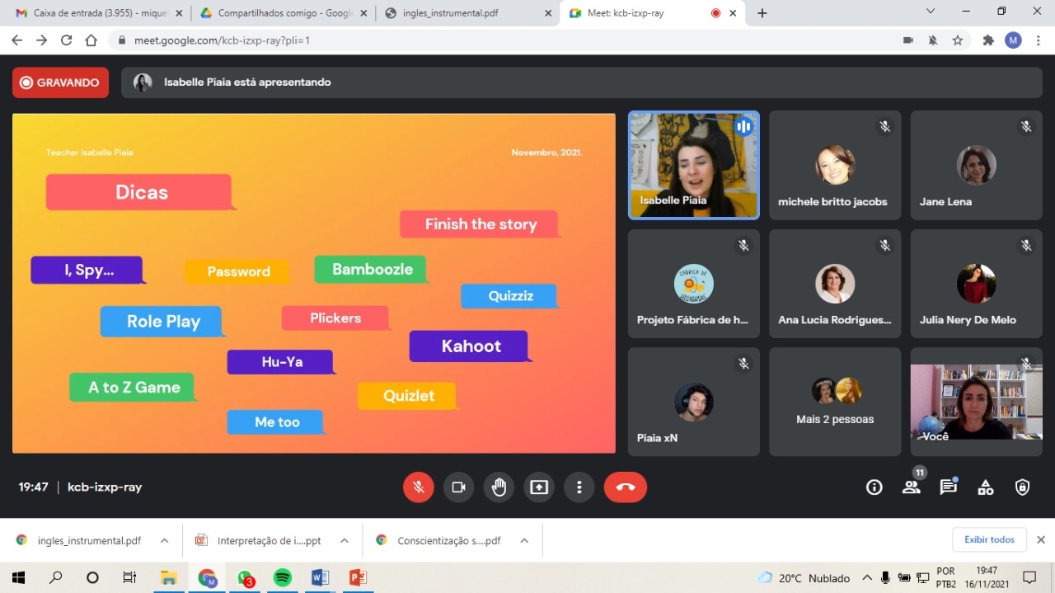Expand options for ingles_instrumental.pdf download
This screenshot has width=1055, height=593.
[164, 541]
